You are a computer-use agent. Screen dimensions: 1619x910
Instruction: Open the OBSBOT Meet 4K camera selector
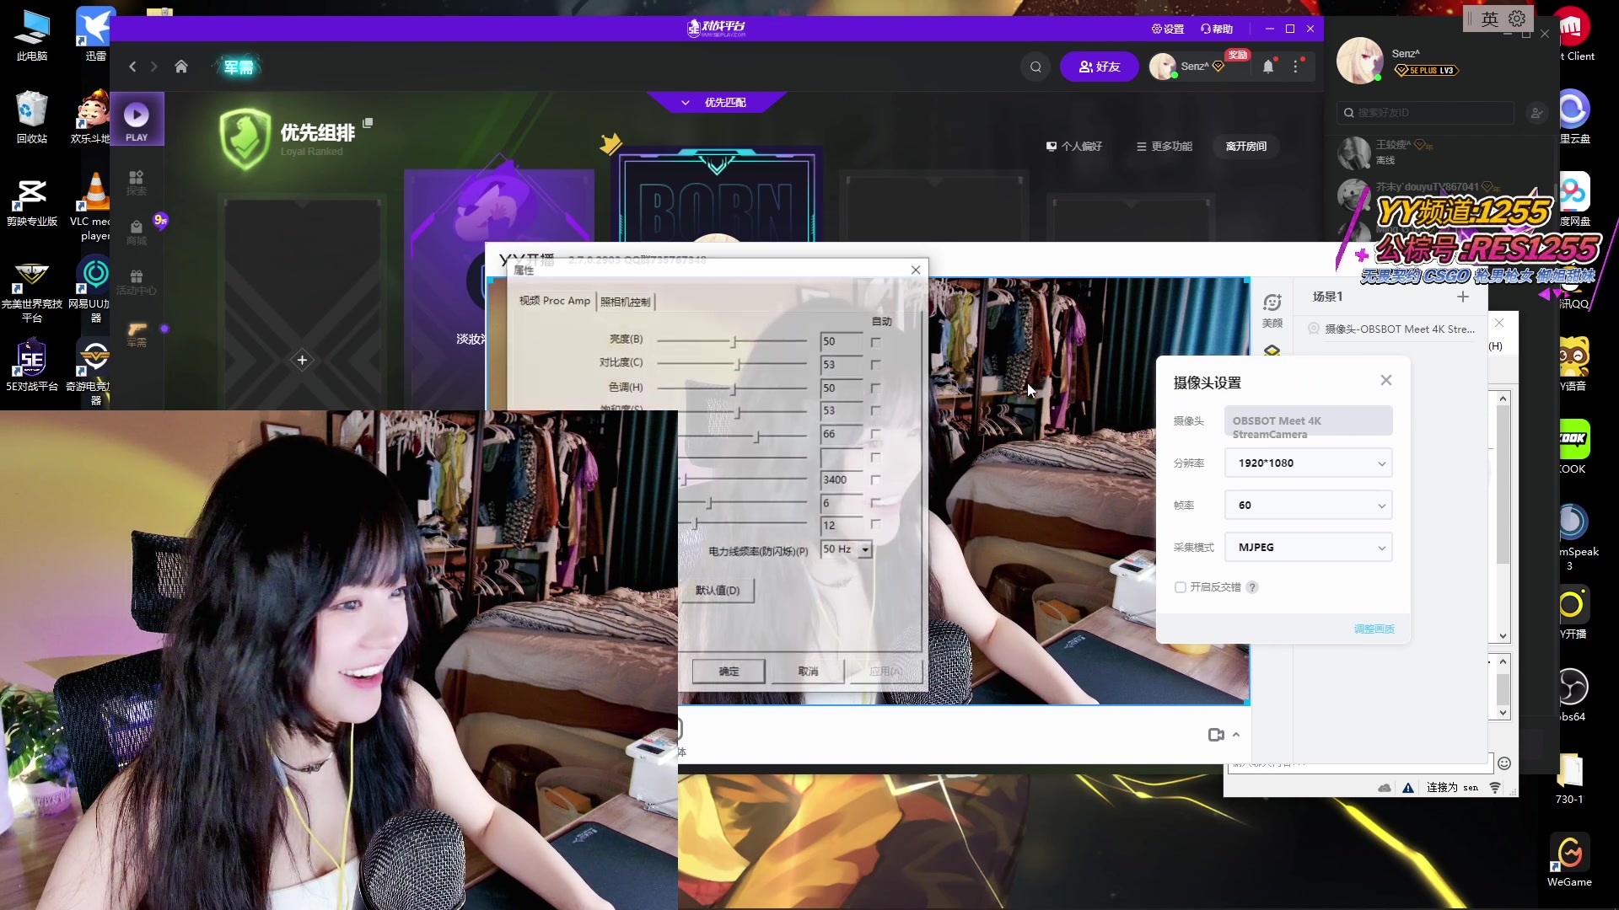pyautogui.click(x=1308, y=420)
